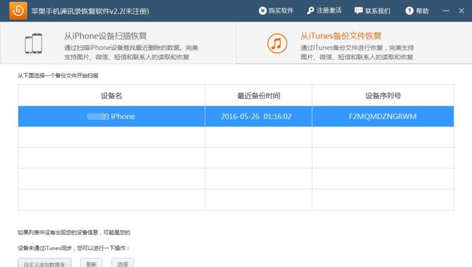
Task: Click the 最近备份时间 column header
Action: click(x=259, y=95)
